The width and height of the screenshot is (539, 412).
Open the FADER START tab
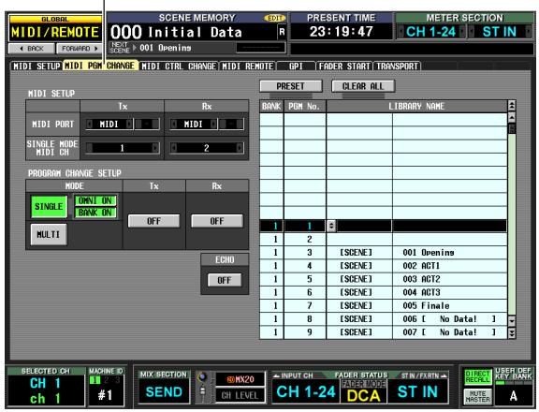coord(344,66)
